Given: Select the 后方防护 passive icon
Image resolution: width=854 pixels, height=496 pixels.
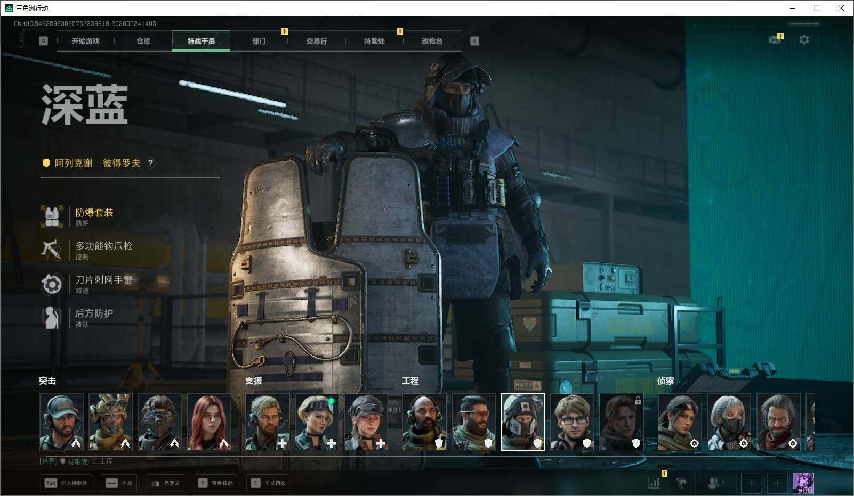Looking at the screenshot, I should pyautogui.click(x=52, y=317).
